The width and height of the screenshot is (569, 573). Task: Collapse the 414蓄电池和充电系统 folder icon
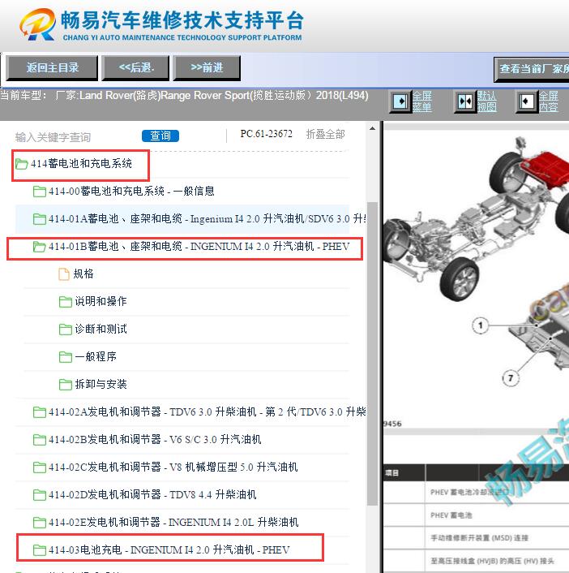click(22, 164)
